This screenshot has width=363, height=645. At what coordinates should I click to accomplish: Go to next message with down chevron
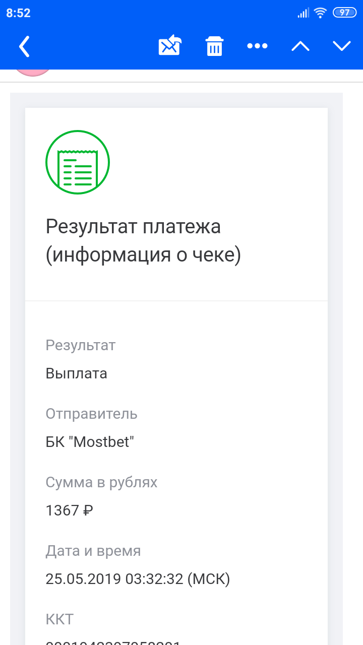coord(341,46)
